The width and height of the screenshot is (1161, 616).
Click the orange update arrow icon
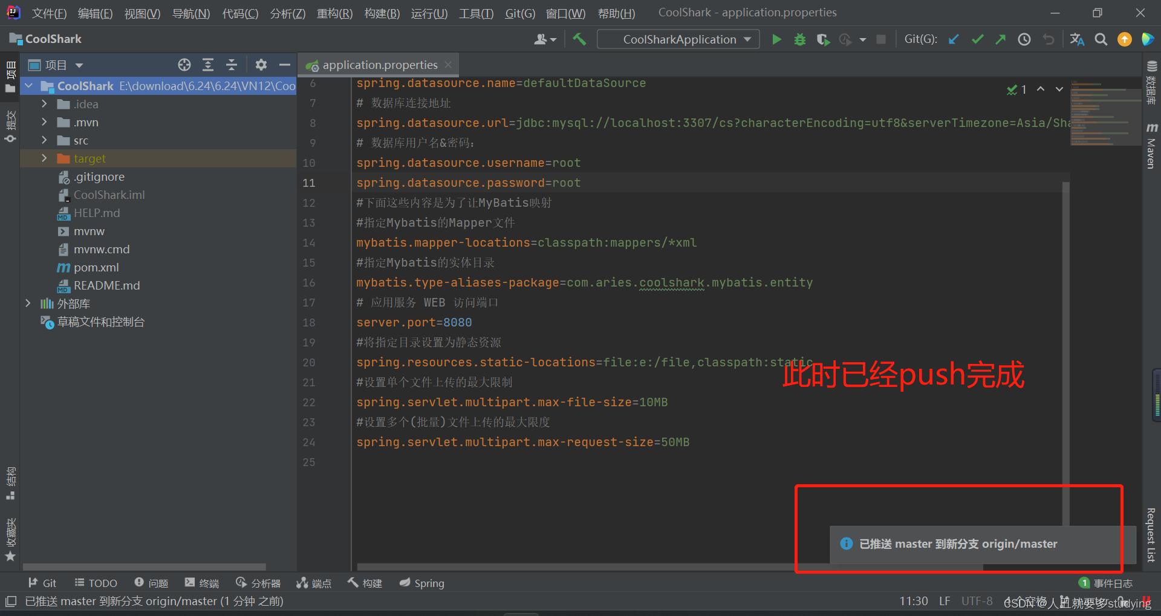(x=1125, y=39)
